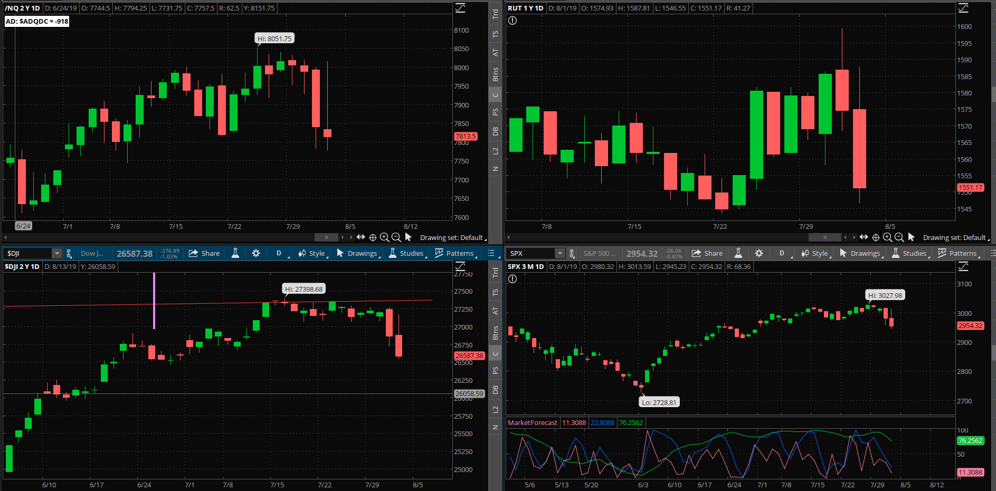Click the chart mode icon above SPX price axis

coord(963,266)
